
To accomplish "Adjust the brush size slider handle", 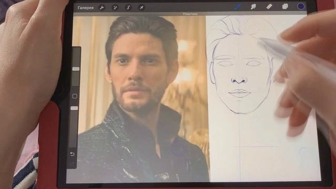I will click(76, 69).
